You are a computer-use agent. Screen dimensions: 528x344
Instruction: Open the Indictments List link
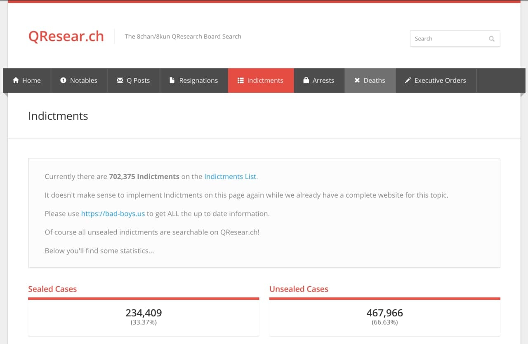click(230, 176)
